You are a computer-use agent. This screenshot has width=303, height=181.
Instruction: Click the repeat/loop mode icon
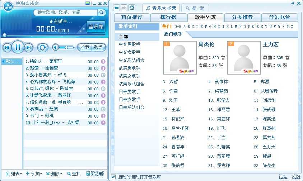point(43,47)
